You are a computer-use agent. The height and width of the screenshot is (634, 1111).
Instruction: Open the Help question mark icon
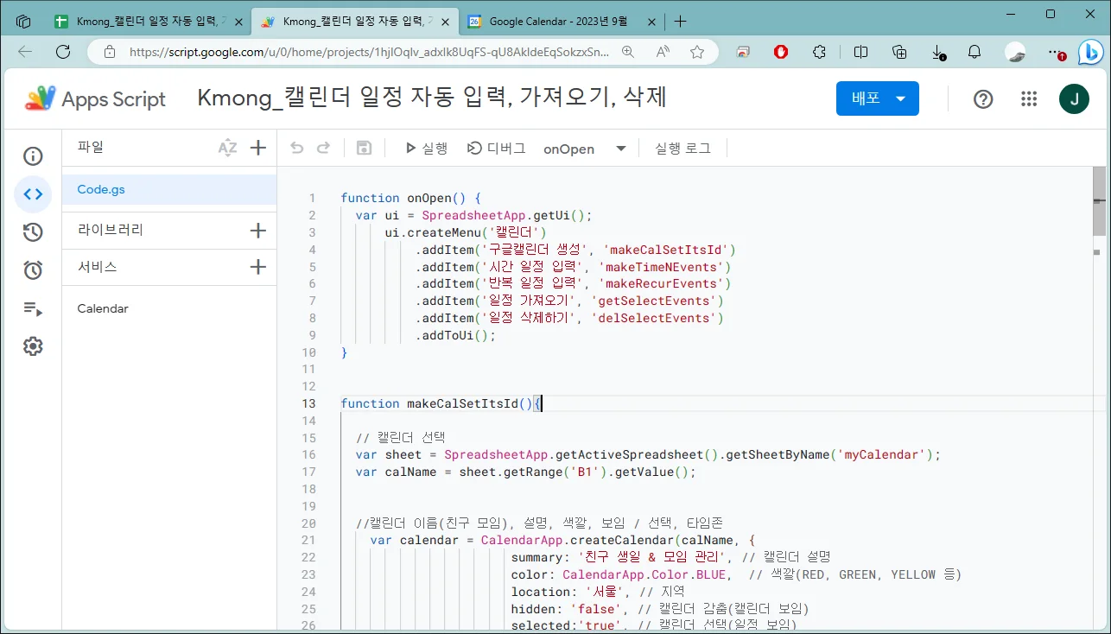tap(983, 99)
